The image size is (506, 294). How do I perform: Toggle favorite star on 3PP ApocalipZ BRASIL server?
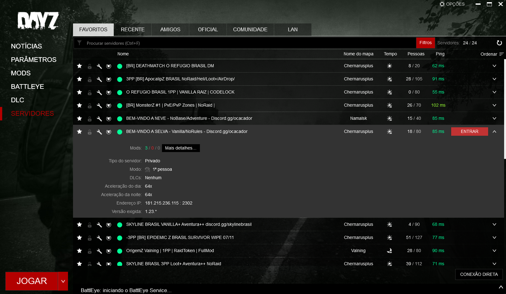pos(80,79)
